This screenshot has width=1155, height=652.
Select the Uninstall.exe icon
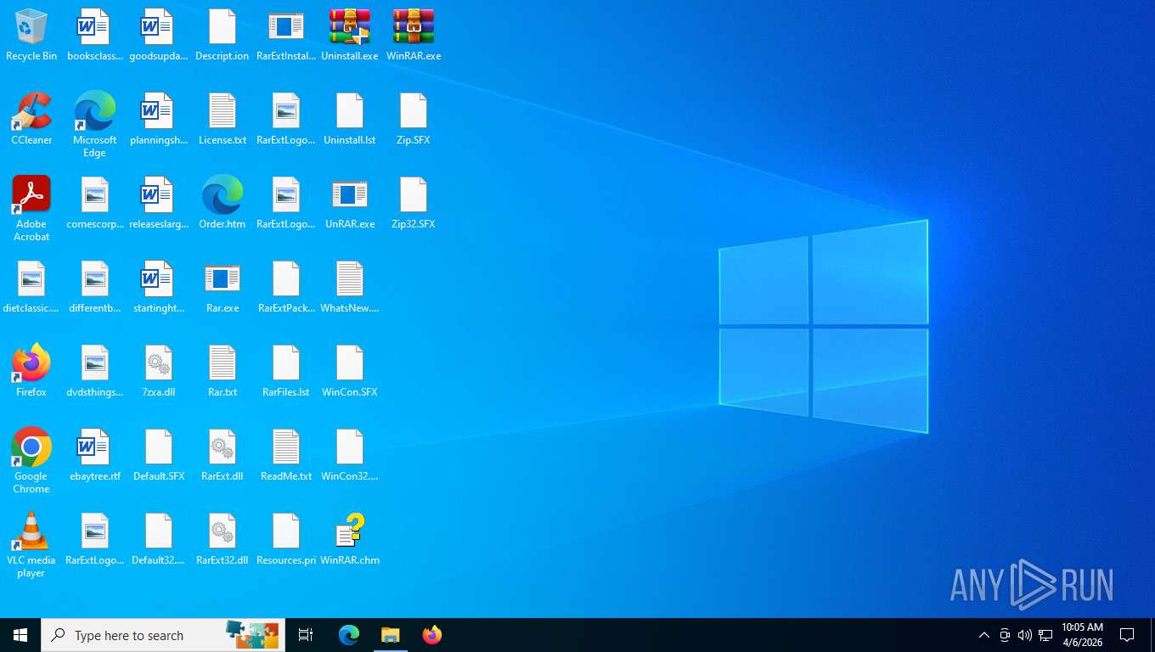(x=350, y=36)
